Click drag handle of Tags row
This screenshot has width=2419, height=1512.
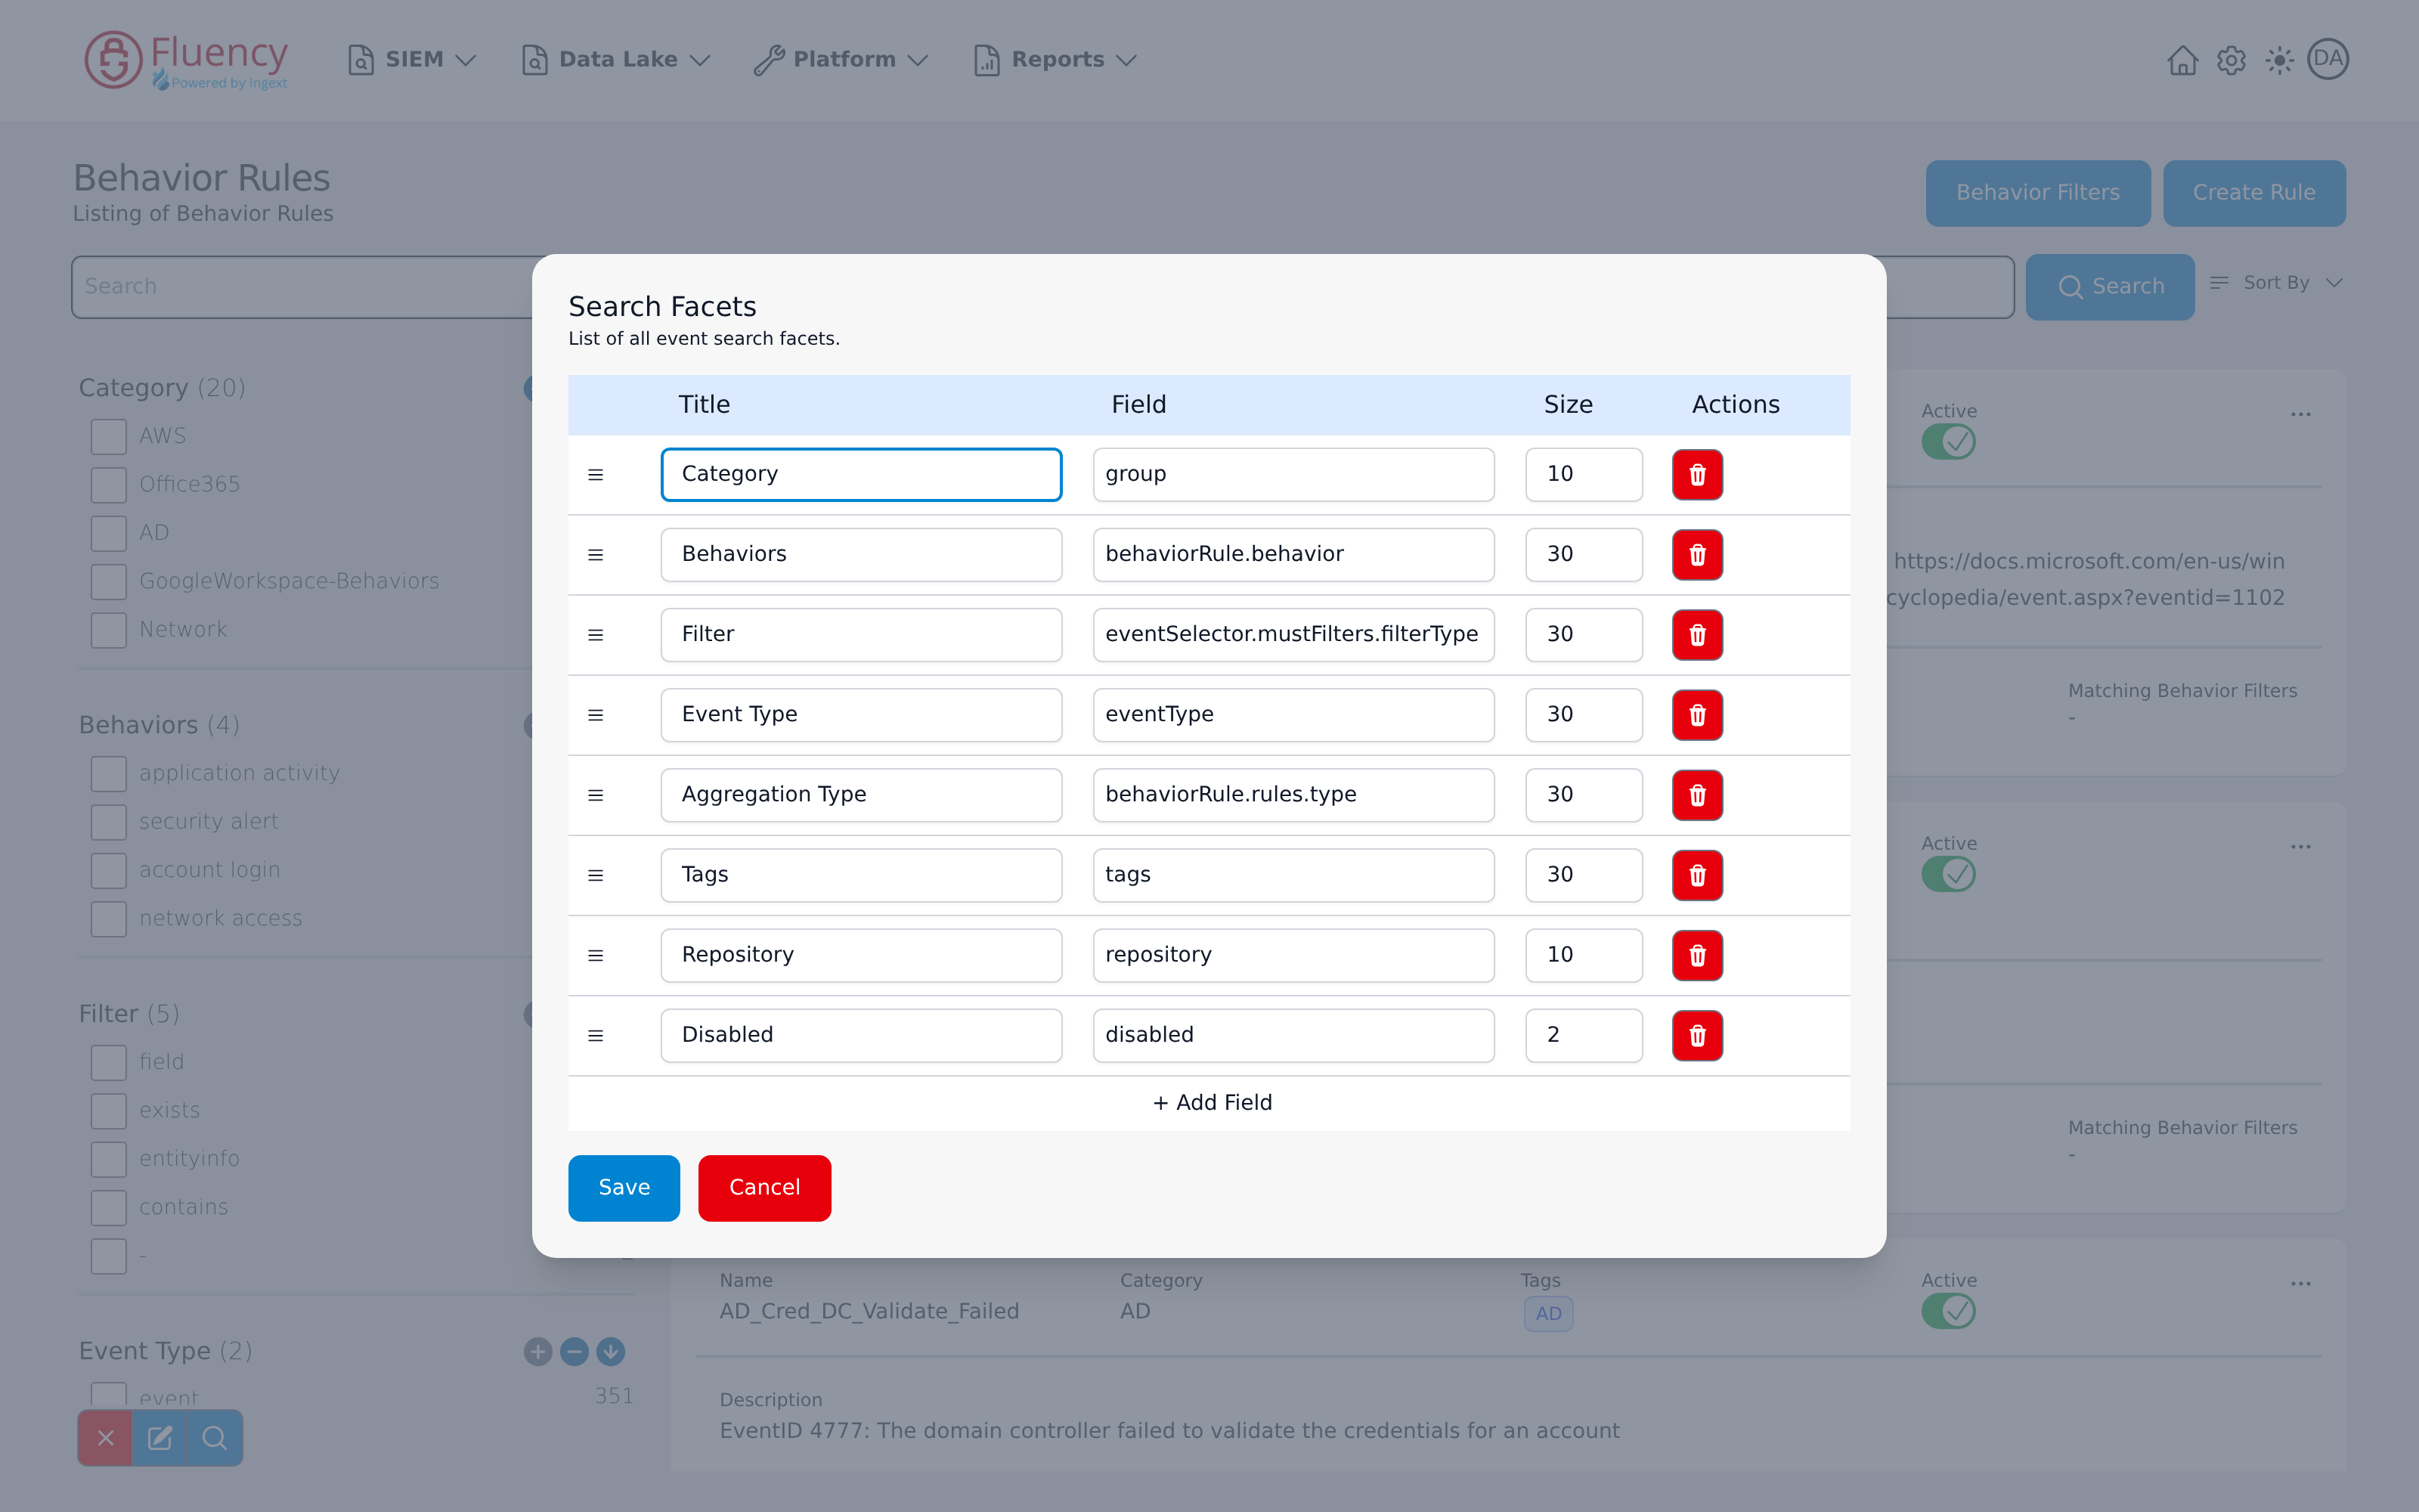pyautogui.click(x=596, y=875)
